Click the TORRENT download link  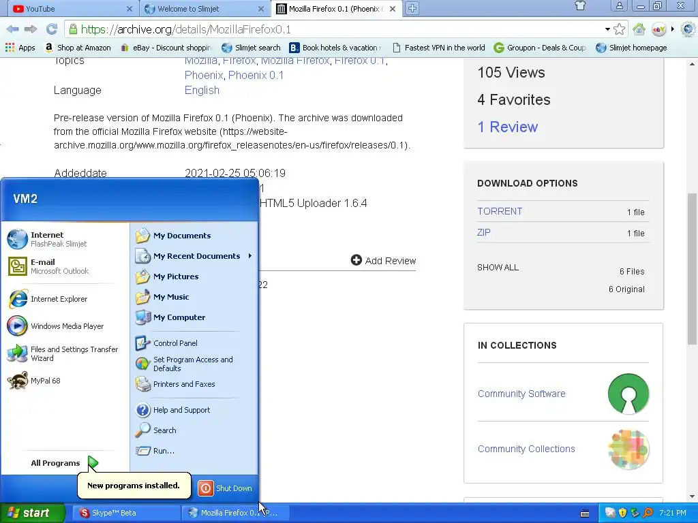point(500,211)
